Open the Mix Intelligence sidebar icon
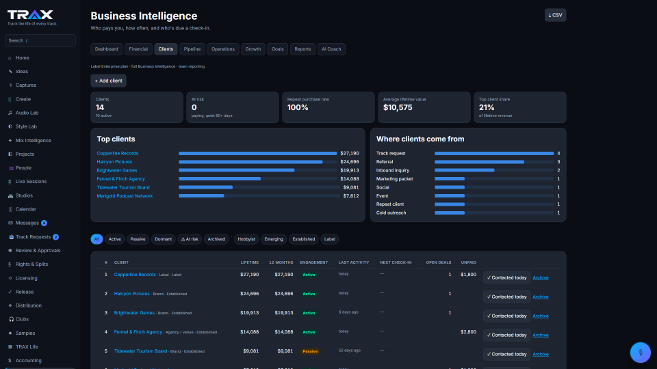The image size is (657, 369). (x=10, y=141)
